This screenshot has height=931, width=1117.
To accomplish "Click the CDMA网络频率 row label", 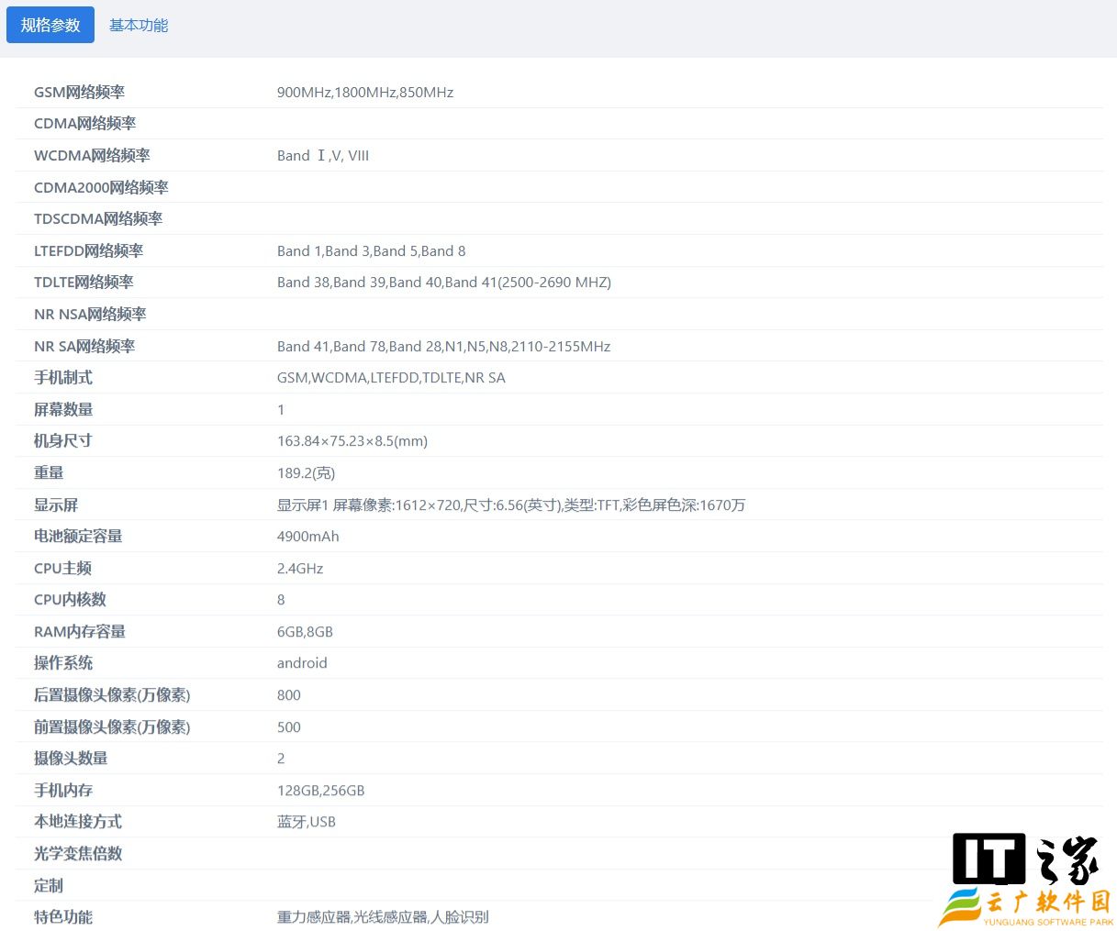I will [x=84, y=123].
